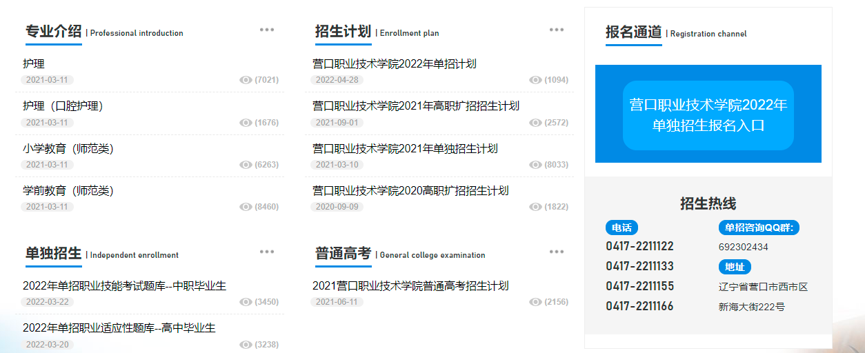Viewport: 865px width, 353px height.
Task: Click phone number 0417-2211133
Action: [639, 266]
